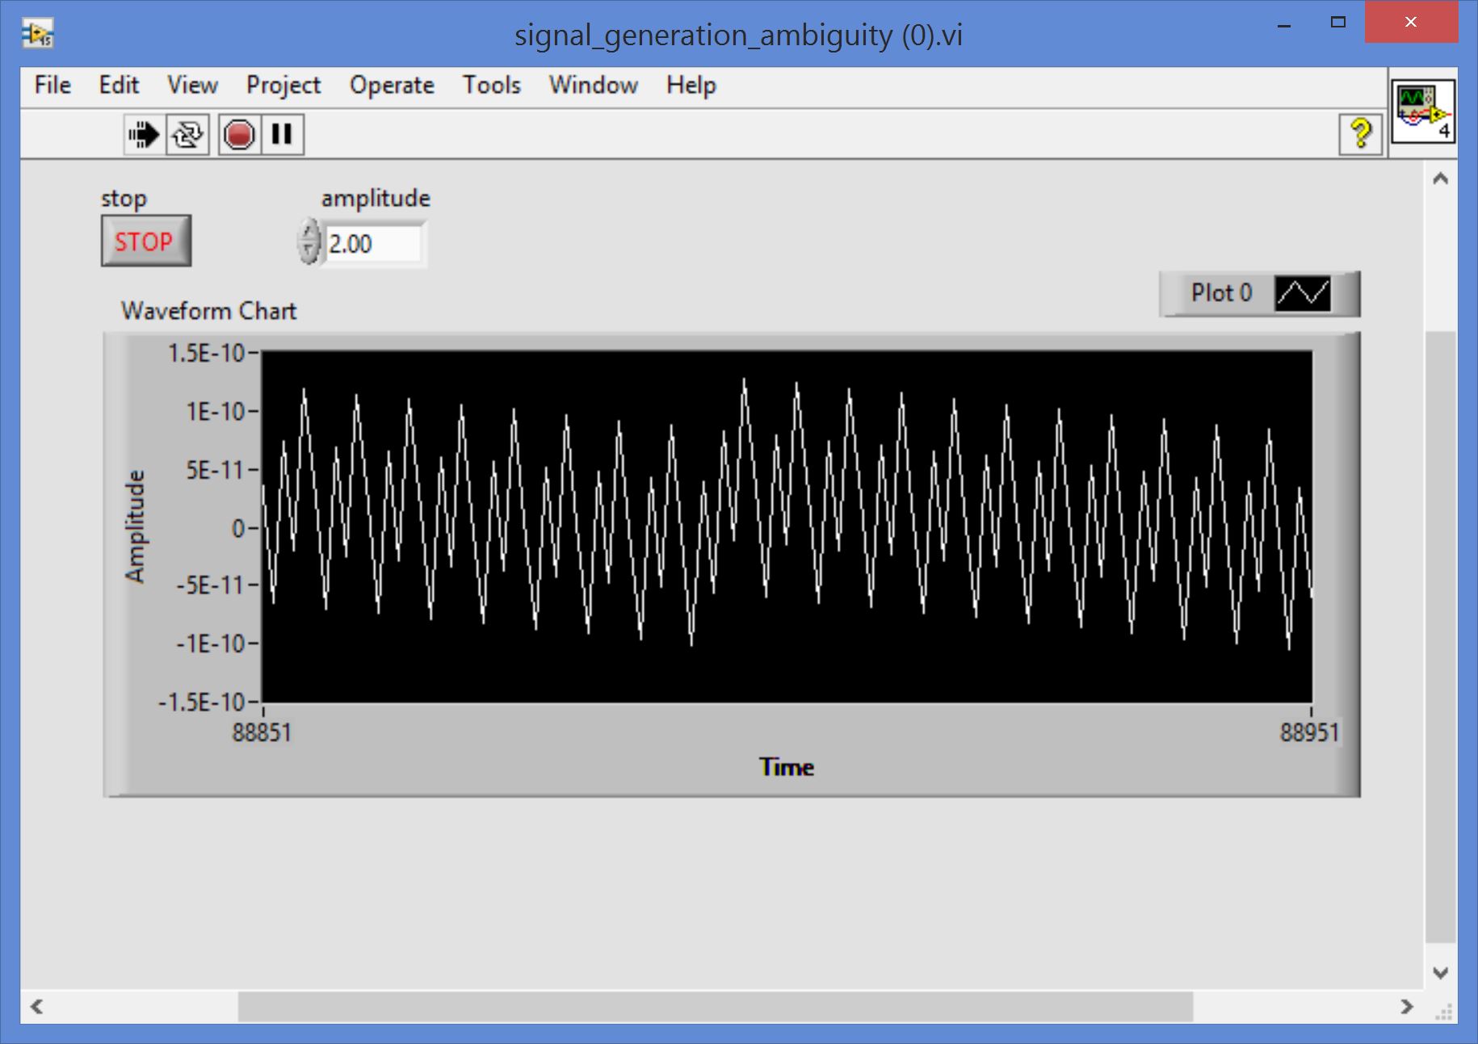Click the Y-axis zero label

(x=238, y=528)
